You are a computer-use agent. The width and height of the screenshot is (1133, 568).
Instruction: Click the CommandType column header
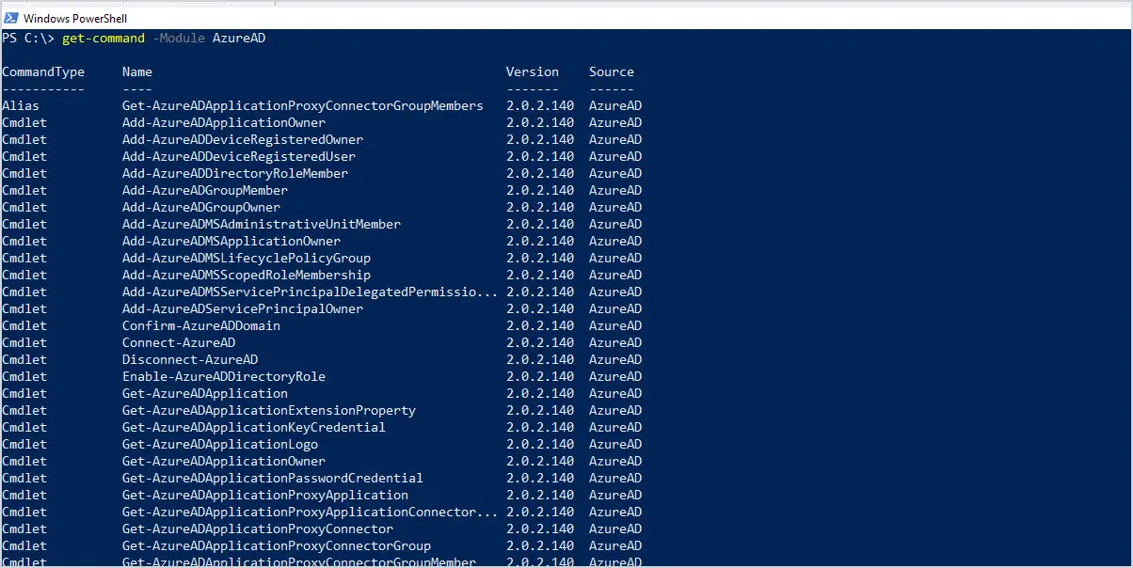[x=43, y=71]
